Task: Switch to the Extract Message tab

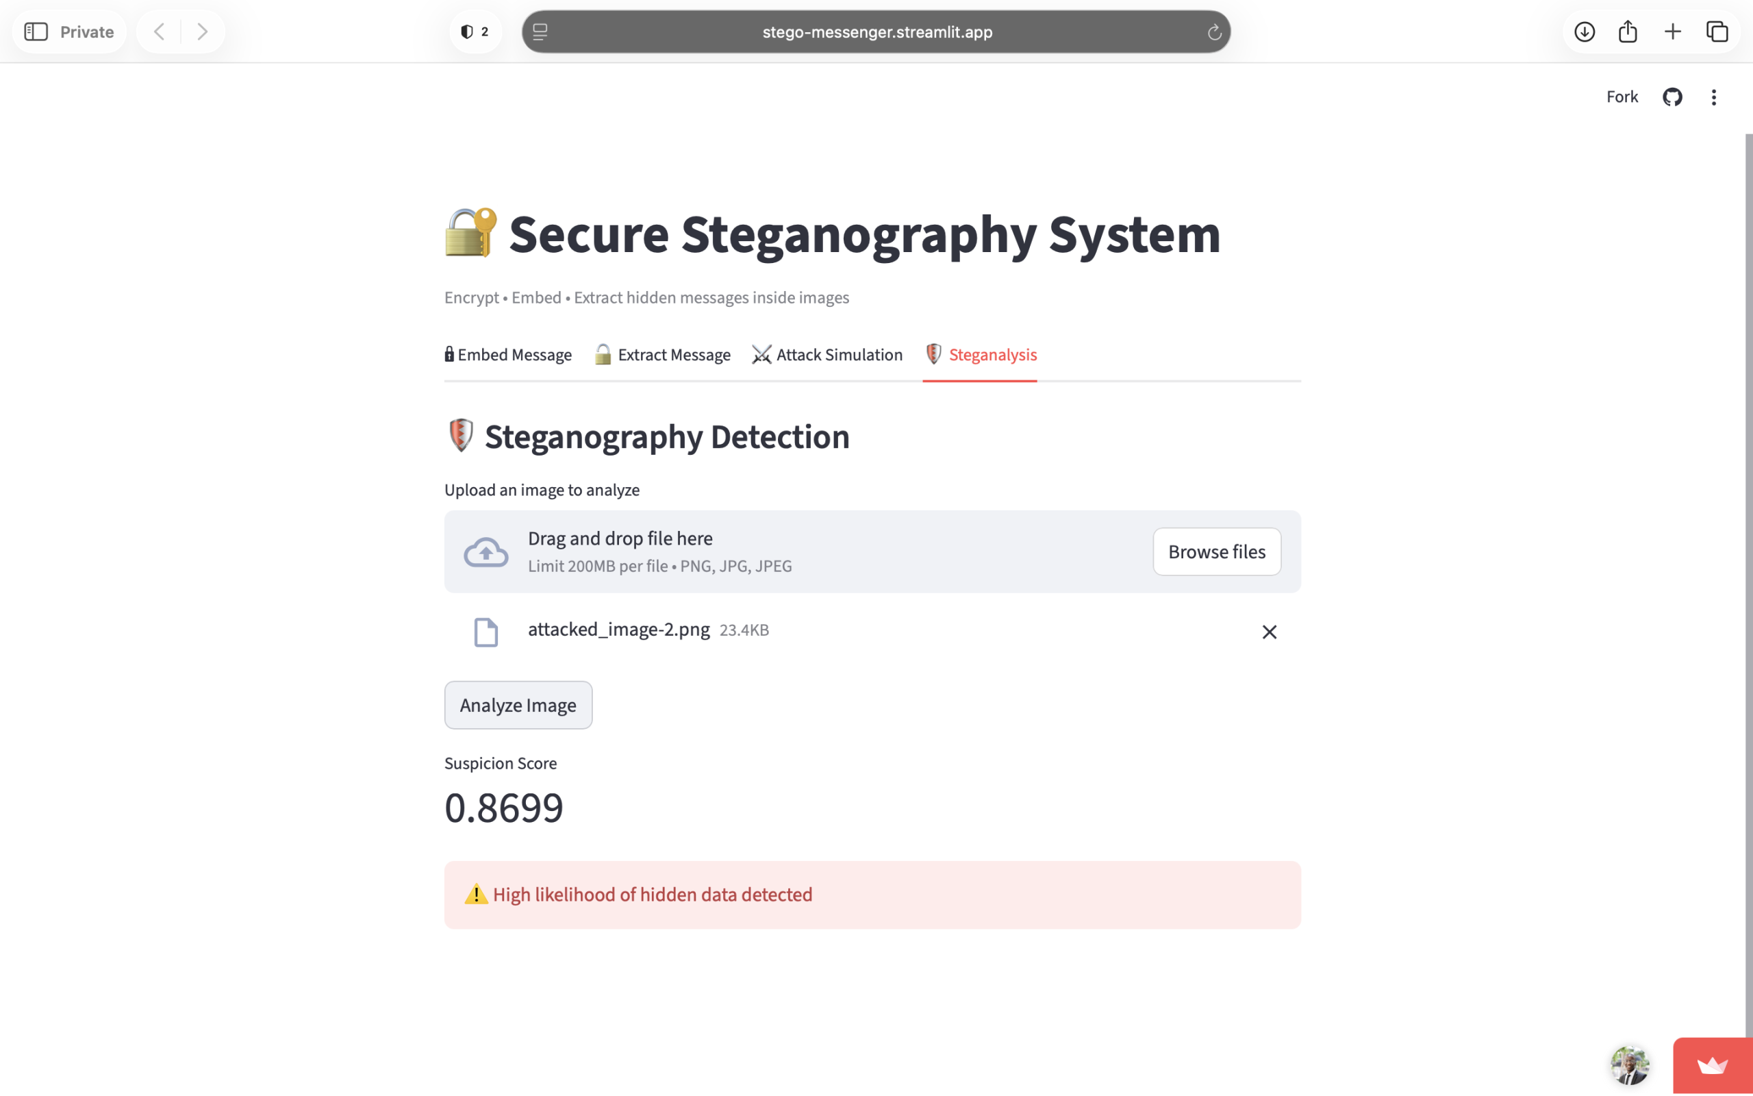Action: 662,354
